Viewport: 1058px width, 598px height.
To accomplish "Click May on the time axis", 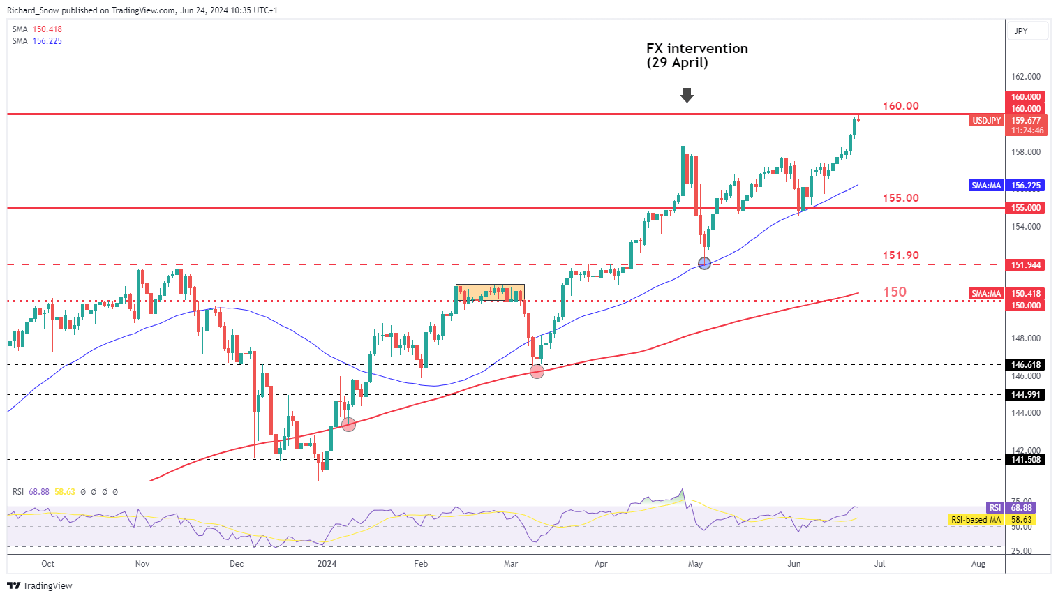I will coord(694,564).
